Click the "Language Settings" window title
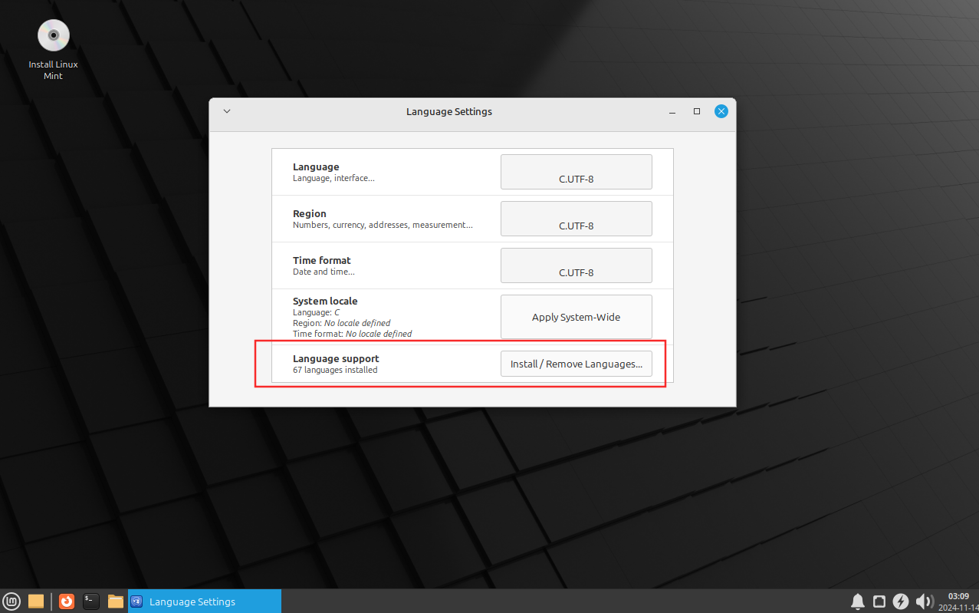The width and height of the screenshot is (979, 613). 449,111
